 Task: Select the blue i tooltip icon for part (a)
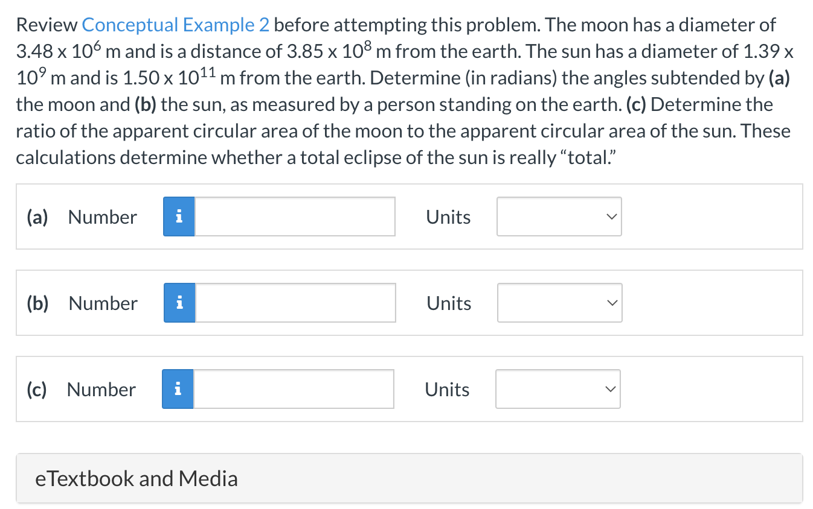178,216
